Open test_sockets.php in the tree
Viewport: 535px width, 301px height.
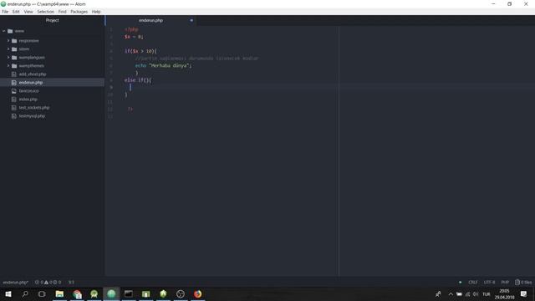pyautogui.click(x=34, y=108)
